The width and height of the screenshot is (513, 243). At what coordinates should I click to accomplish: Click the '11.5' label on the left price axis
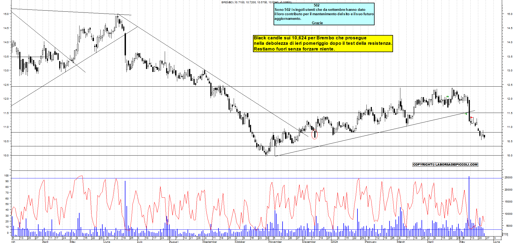click(6, 113)
